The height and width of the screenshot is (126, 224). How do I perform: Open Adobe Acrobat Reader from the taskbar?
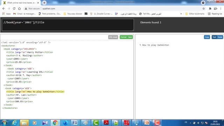pyautogui.click(x=106, y=123)
